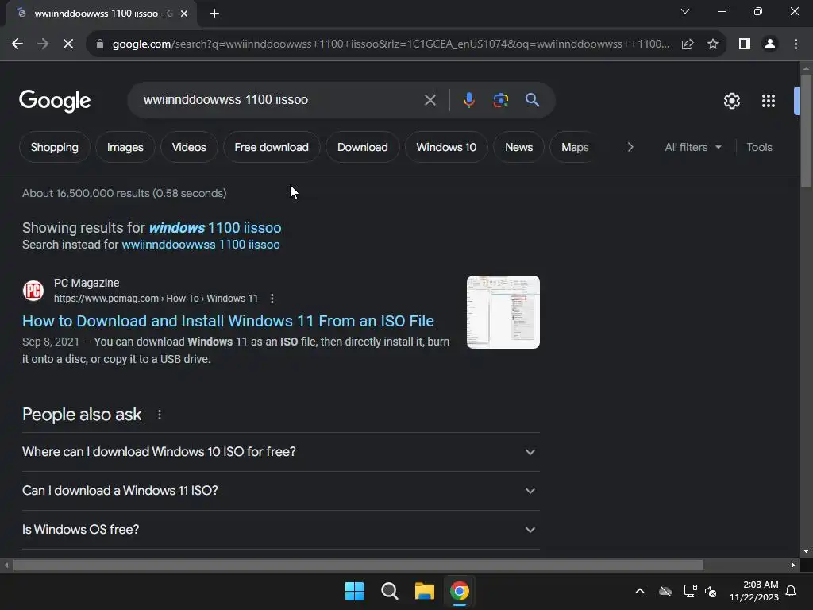This screenshot has width=813, height=610.
Task: Click the horizontal scrollbar right arrow
Action: 793,565
